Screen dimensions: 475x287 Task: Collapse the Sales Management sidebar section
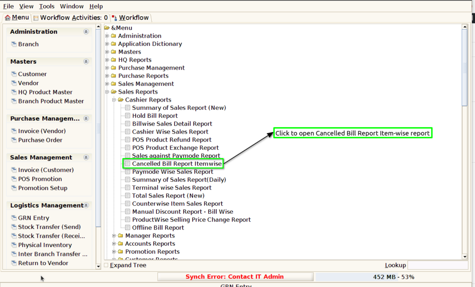tap(86, 158)
